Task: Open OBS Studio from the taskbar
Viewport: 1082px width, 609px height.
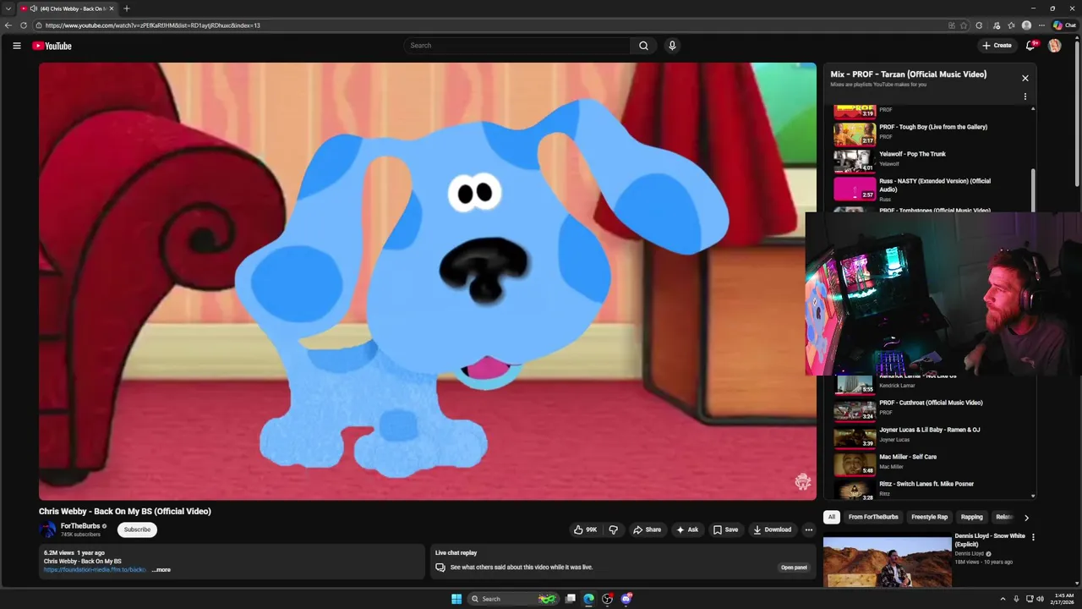Action: click(607, 599)
